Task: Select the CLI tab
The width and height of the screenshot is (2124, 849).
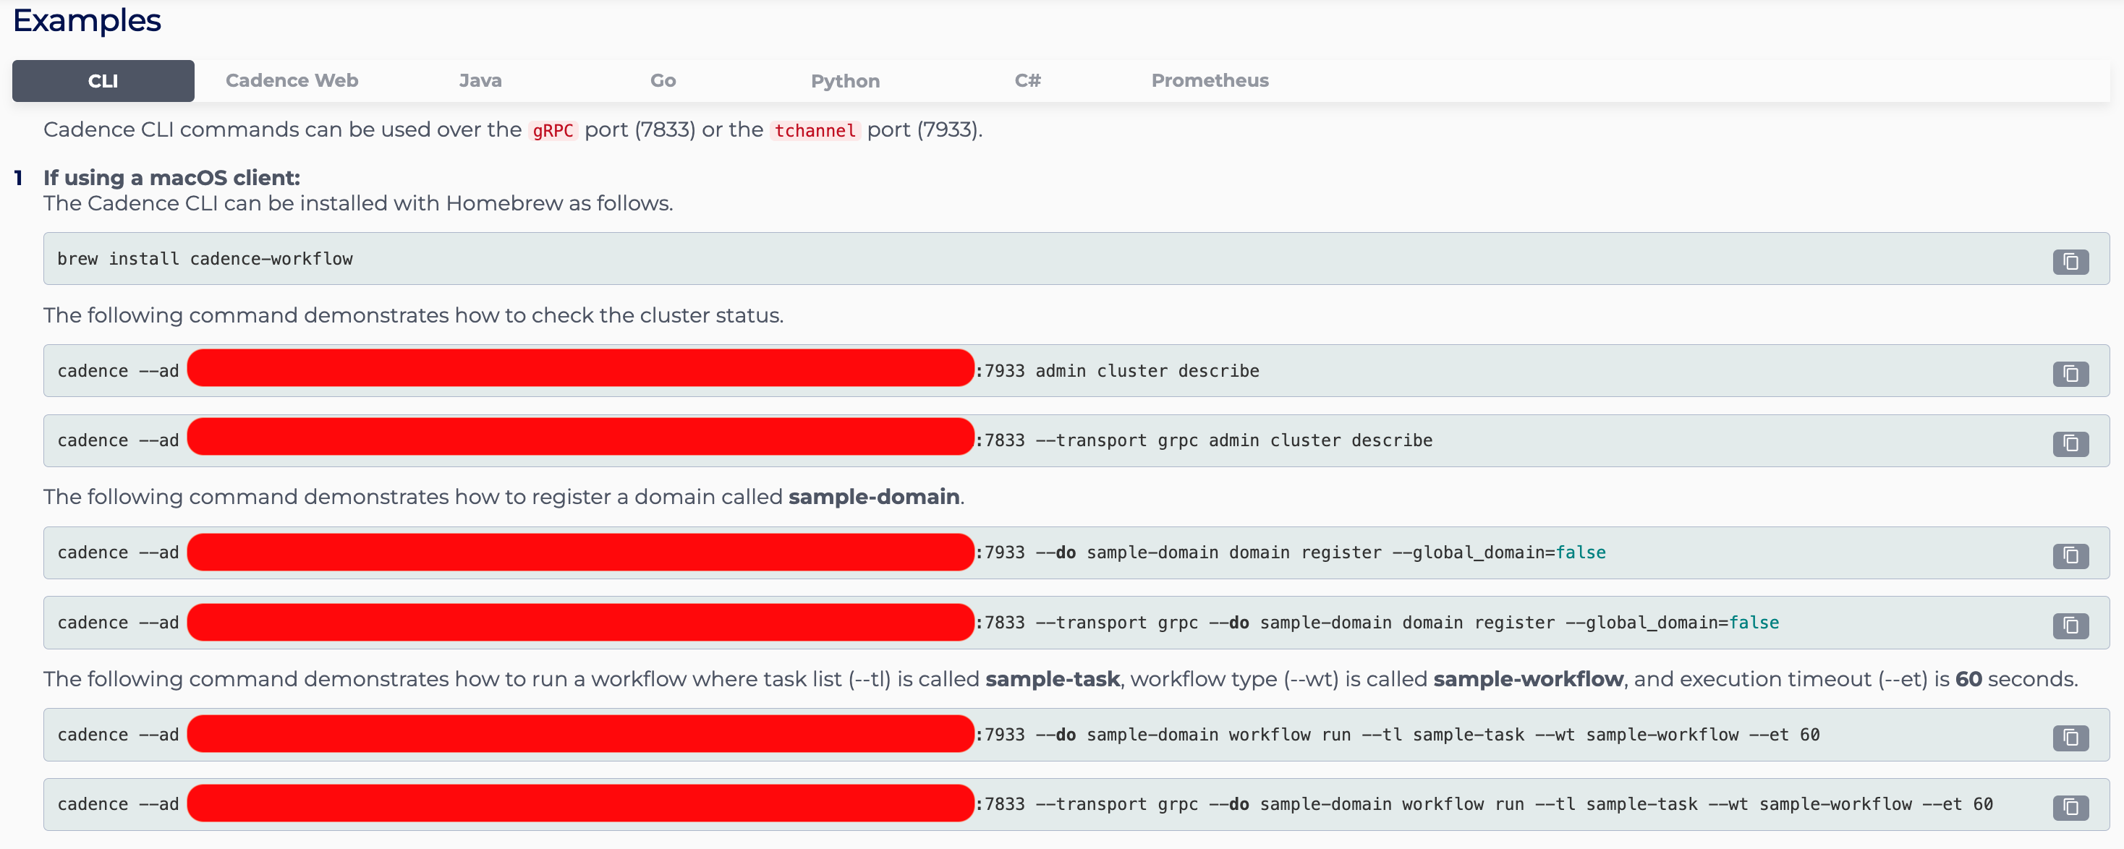Action: (103, 81)
